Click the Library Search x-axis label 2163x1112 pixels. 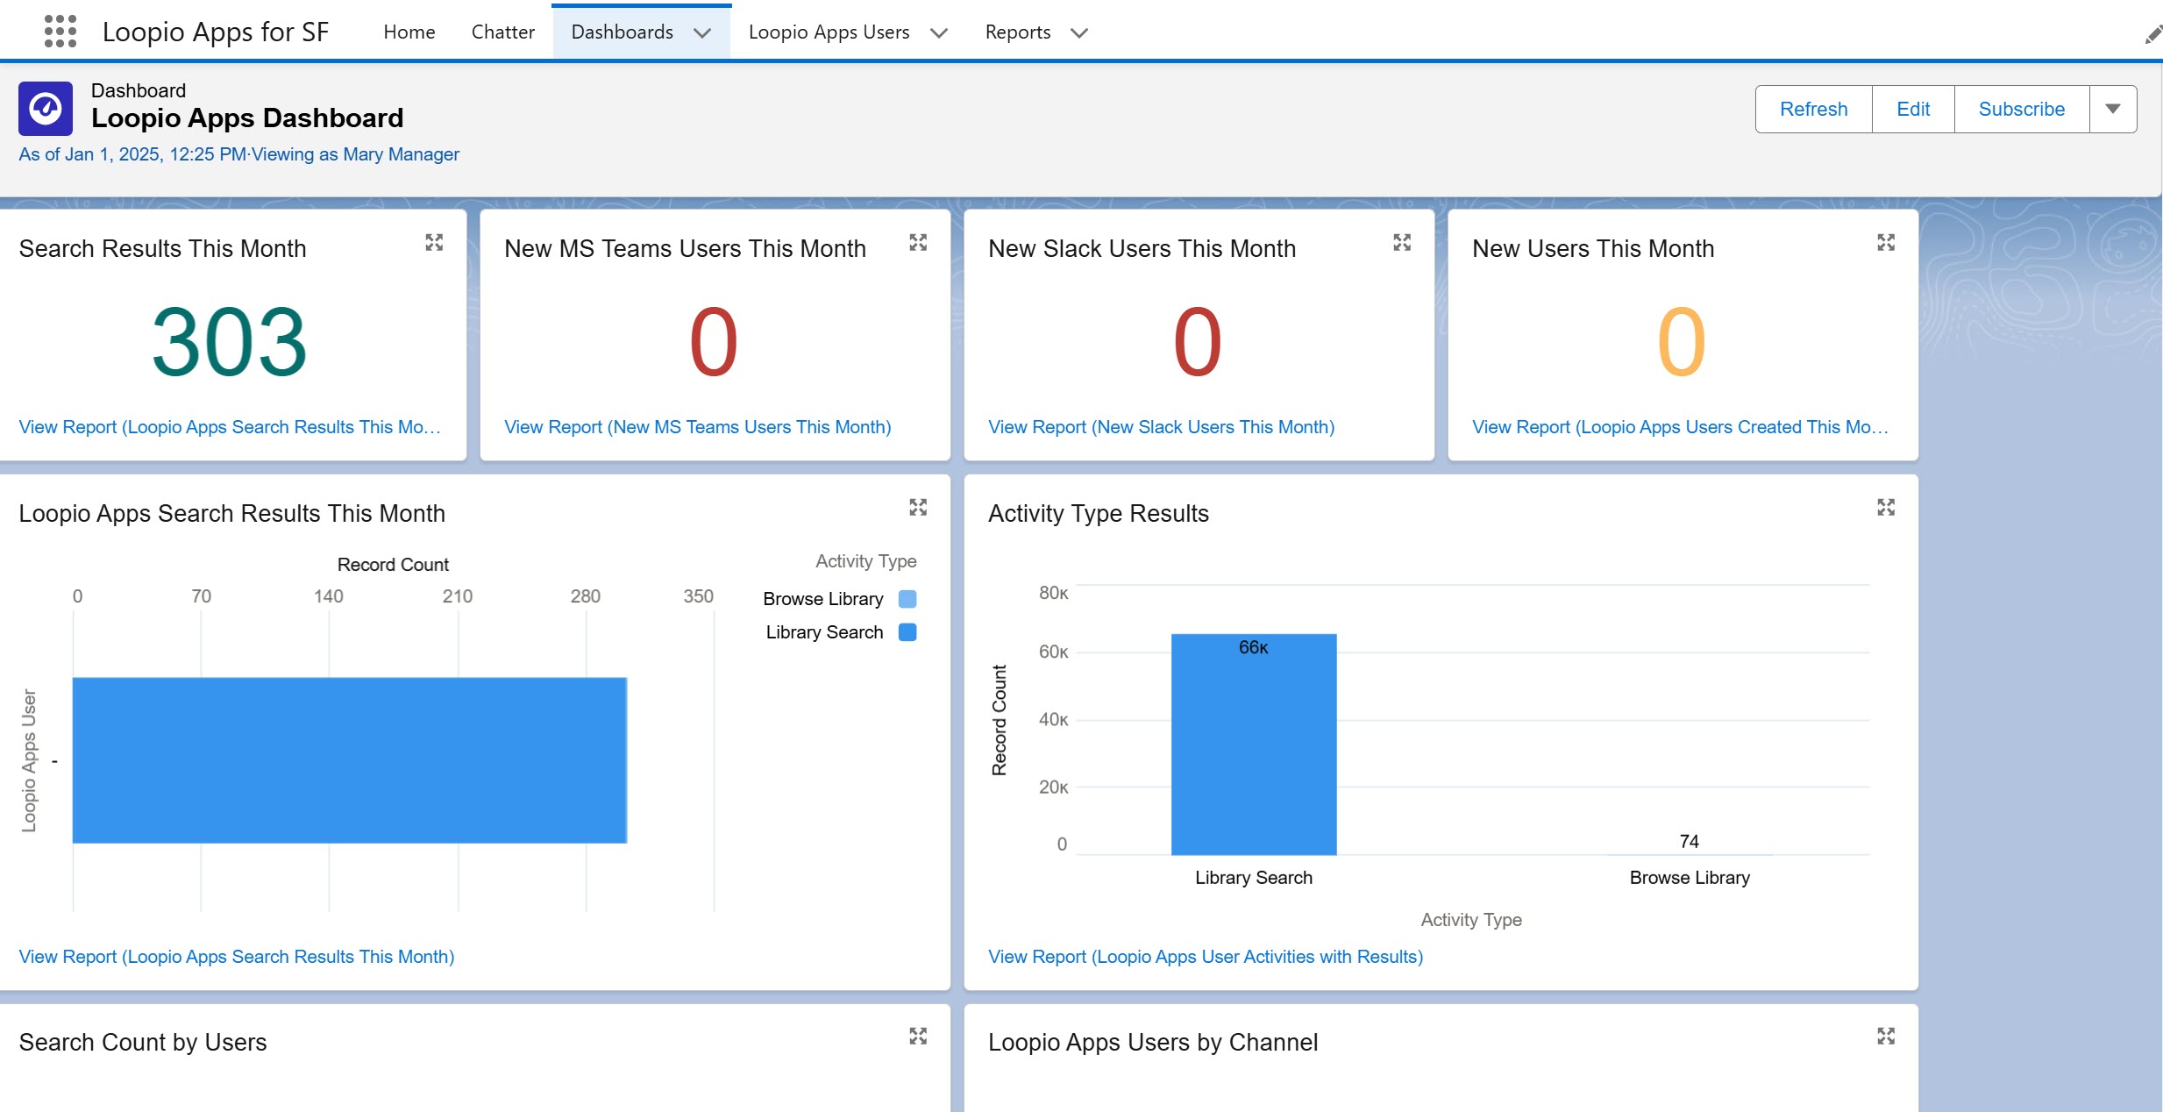pyautogui.click(x=1254, y=878)
